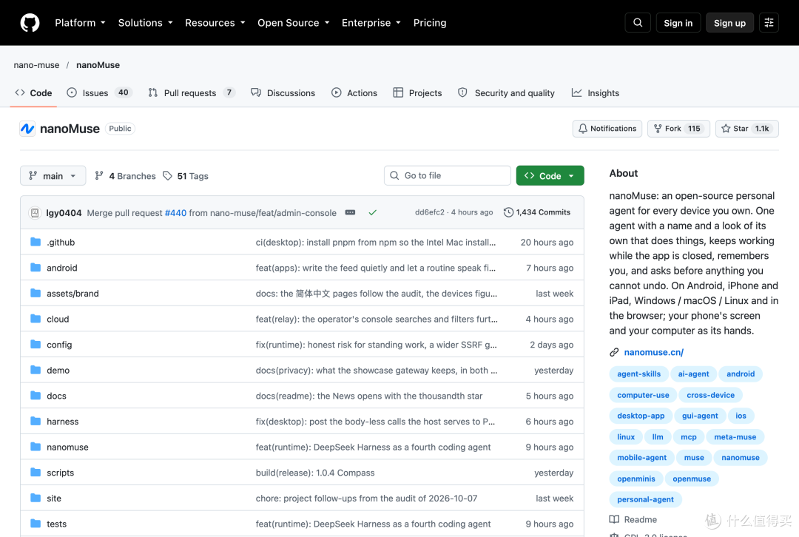Click the lgy0404 committer avatar
This screenshot has width=799, height=537.
coord(35,213)
